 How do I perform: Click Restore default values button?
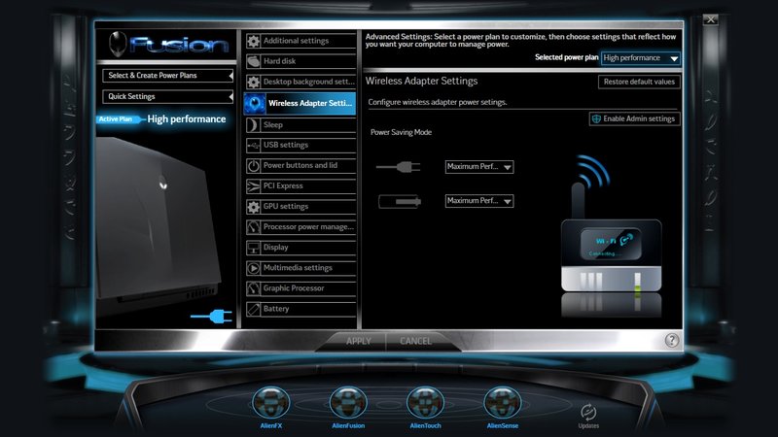tap(639, 82)
